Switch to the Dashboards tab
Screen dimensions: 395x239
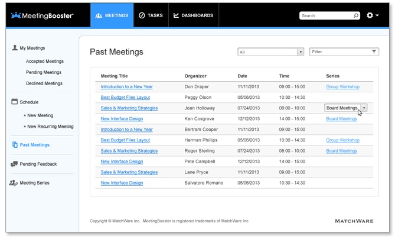click(194, 15)
